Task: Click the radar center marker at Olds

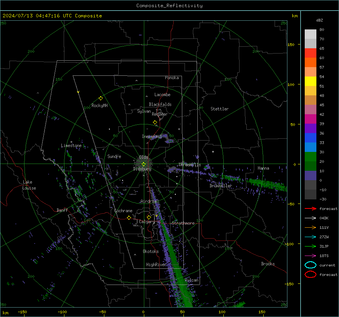Action: point(144,164)
